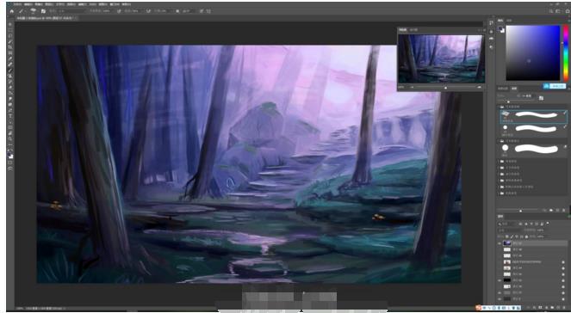
Task: Select the Quick Selection tool
Action: coord(9,41)
